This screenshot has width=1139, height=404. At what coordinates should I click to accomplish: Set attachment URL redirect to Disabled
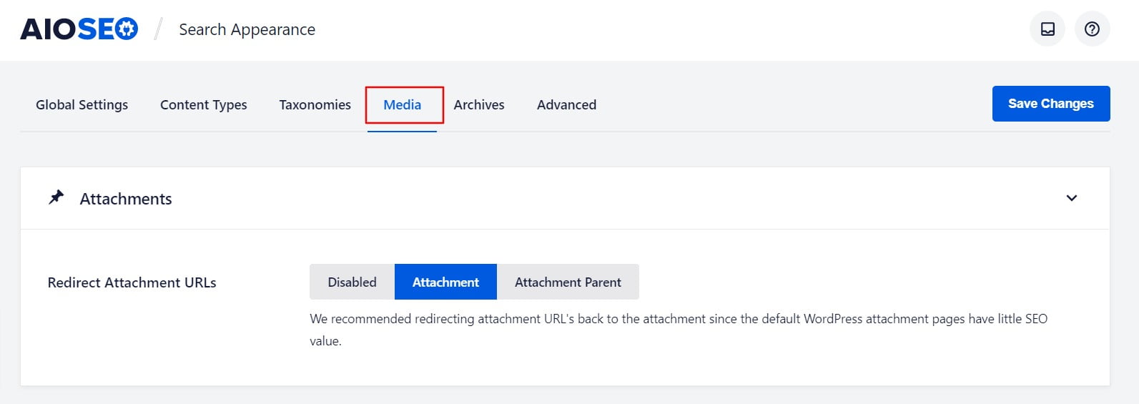click(352, 282)
